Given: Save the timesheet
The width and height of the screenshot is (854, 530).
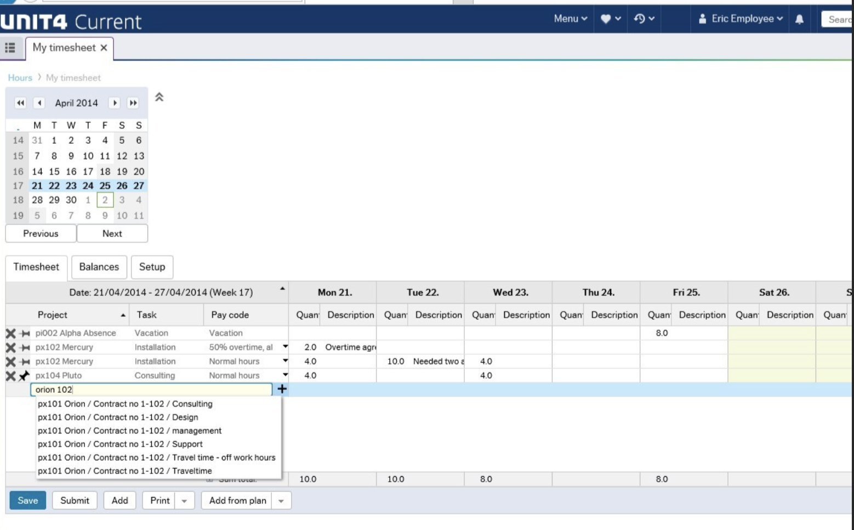Looking at the screenshot, I should coord(27,500).
